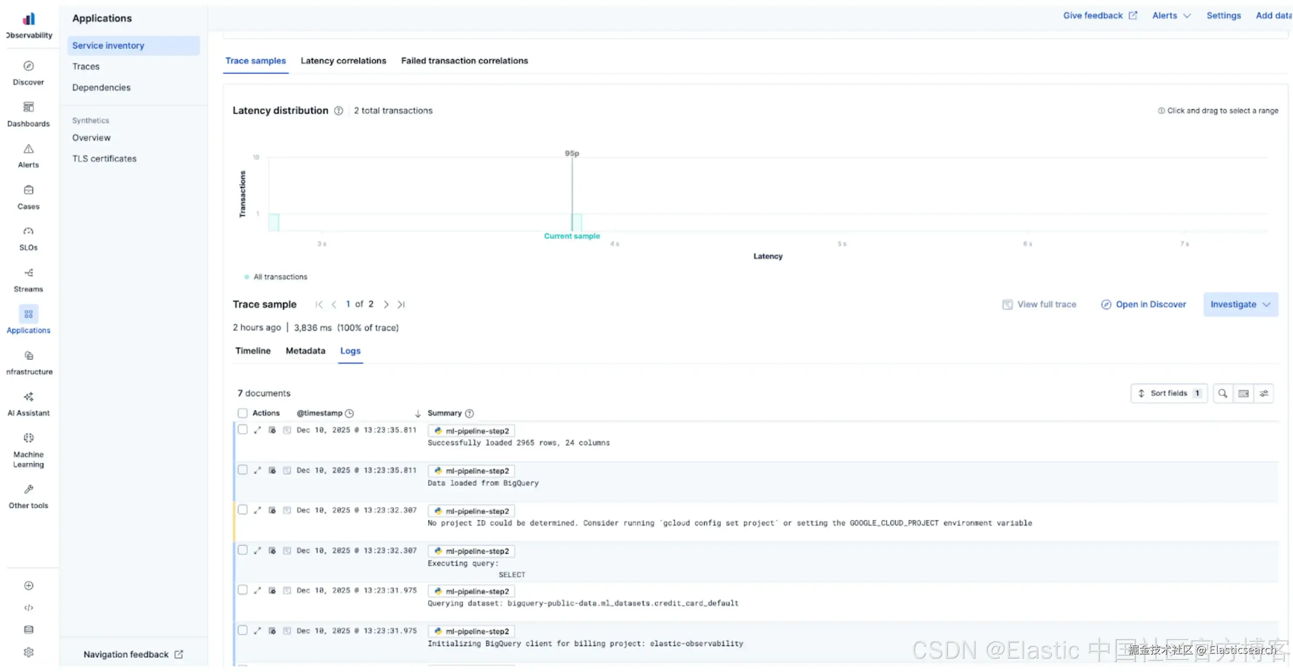Image resolution: width=1293 pixels, height=672 pixels.
Task: Switch to Latency correlations tab
Action: [343, 61]
